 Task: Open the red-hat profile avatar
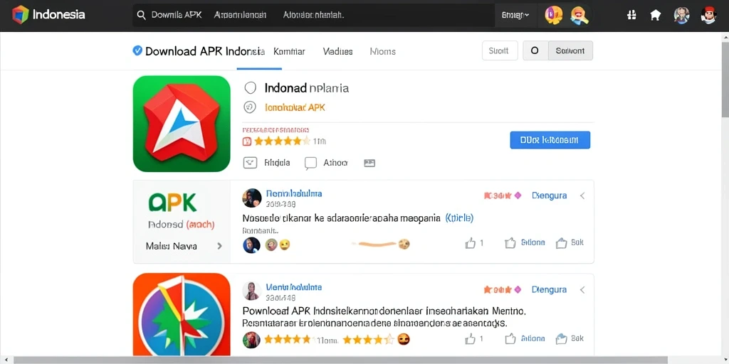click(708, 15)
